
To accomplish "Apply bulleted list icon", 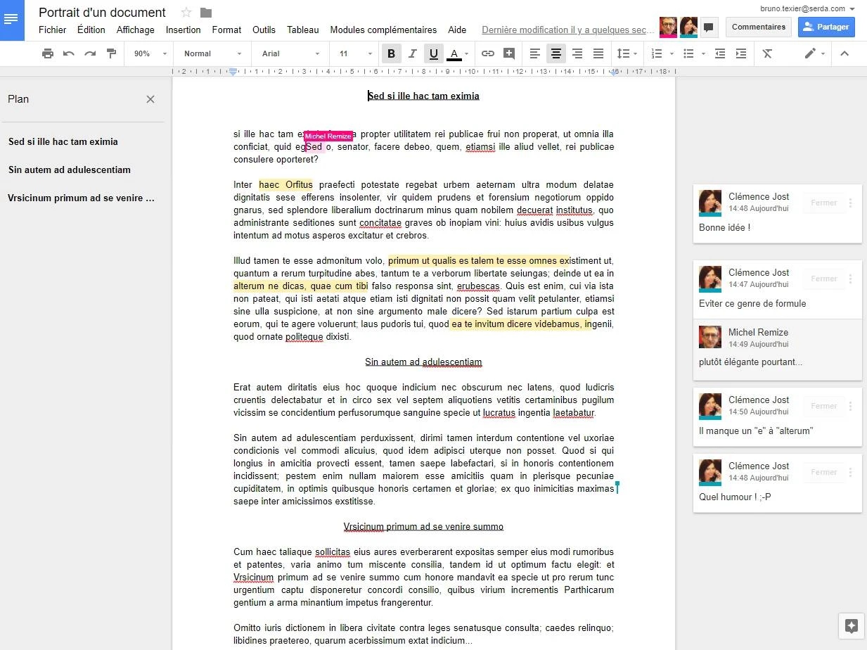I will coord(689,53).
